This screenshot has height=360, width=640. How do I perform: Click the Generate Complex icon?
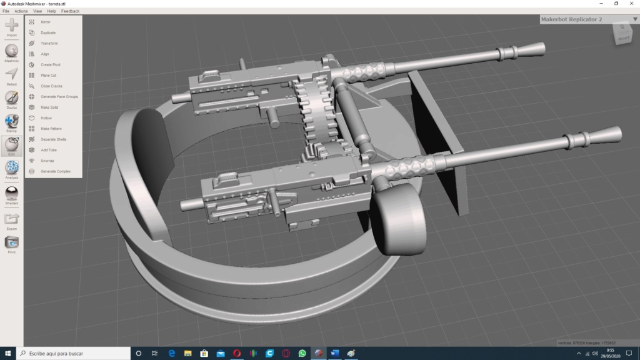(32, 171)
